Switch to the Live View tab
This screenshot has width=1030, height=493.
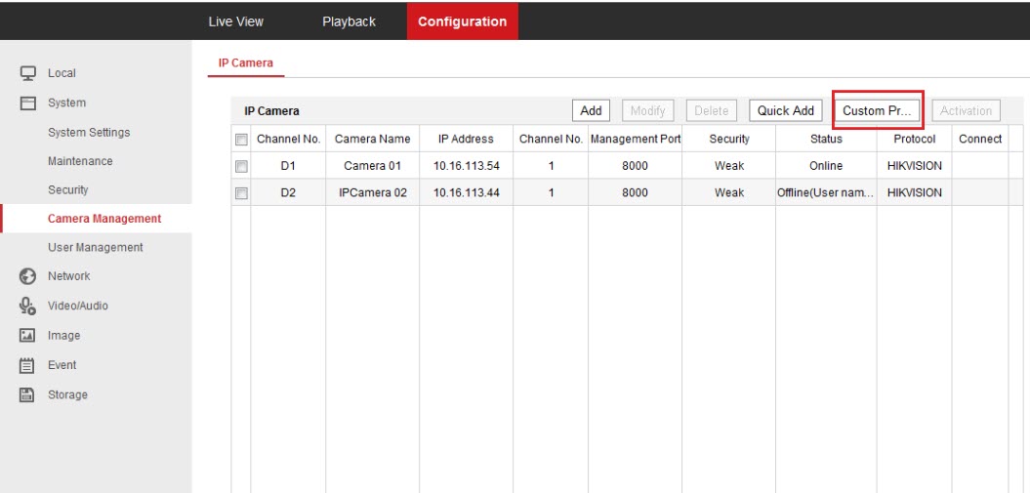[235, 21]
